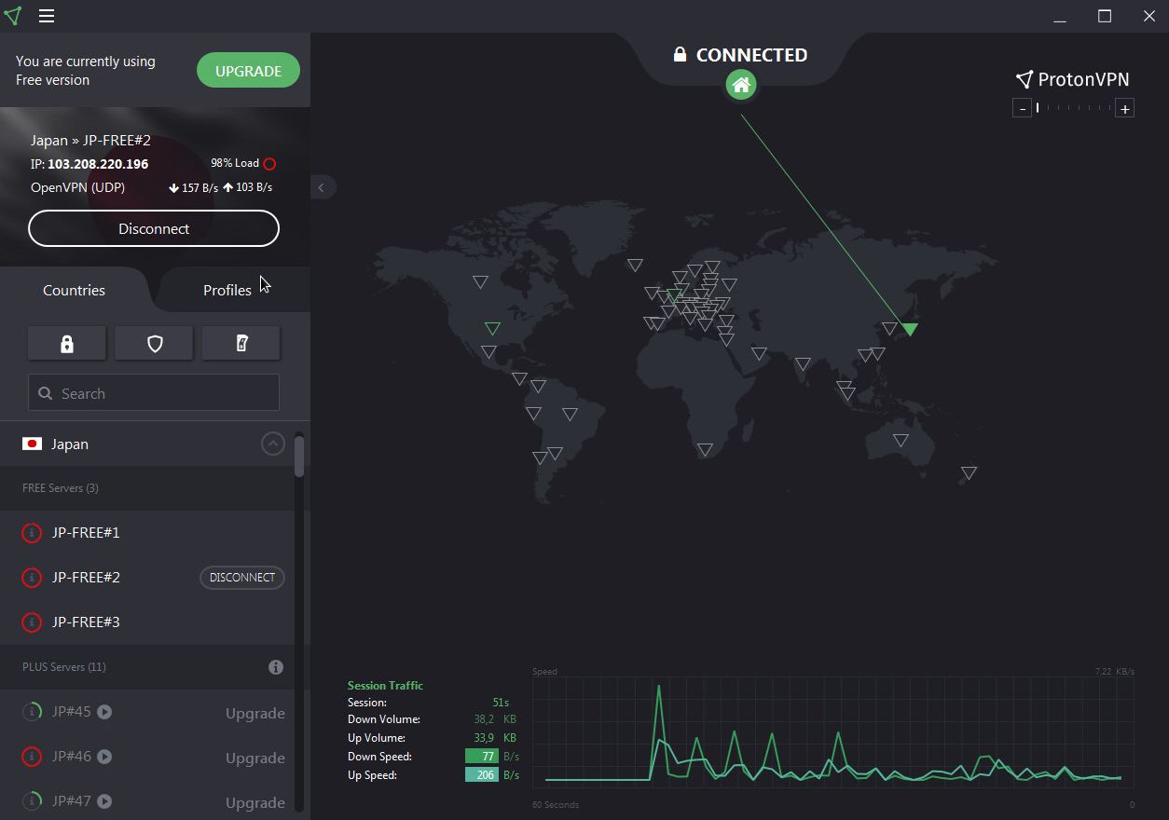1169x820 pixels.
Task: Click the Search servers field
Action: tap(154, 393)
